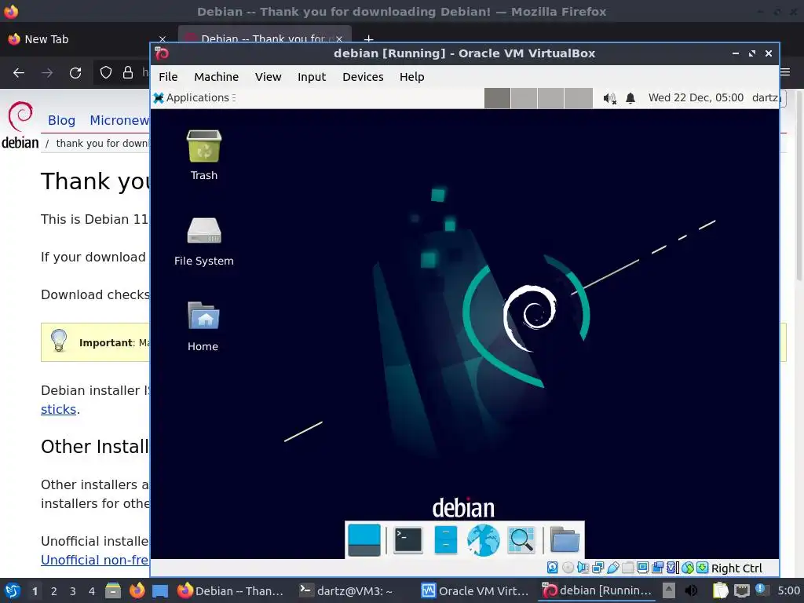804x603 pixels.
Task: Close the New Tab in Firefox
Action: tap(162, 39)
